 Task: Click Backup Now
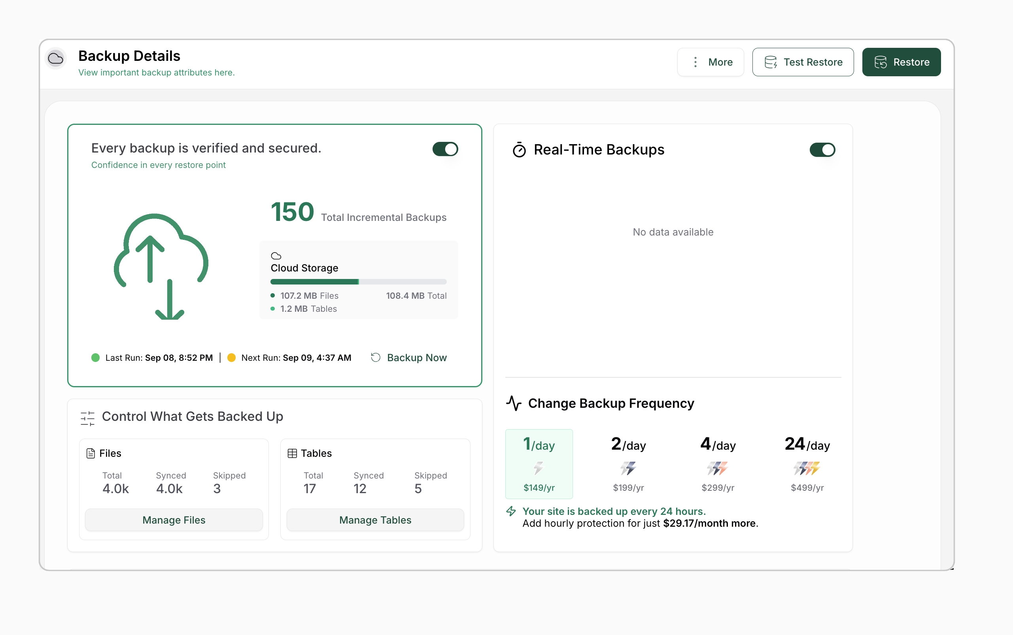tap(408, 357)
